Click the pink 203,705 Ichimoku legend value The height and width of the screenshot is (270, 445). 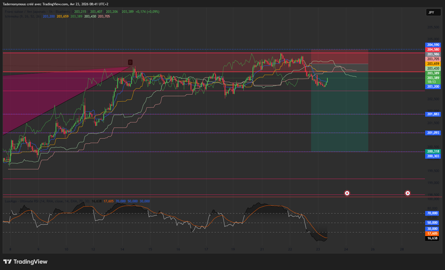click(x=104, y=16)
